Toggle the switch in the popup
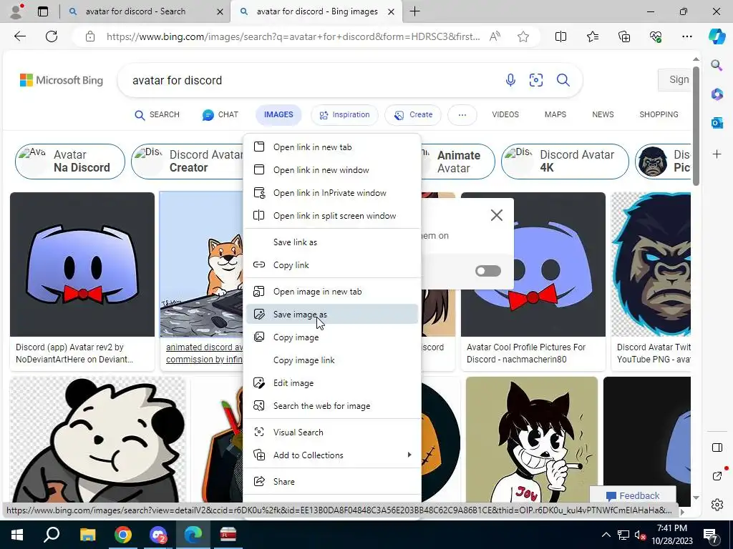The image size is (733, 549). tap(487, 271)
